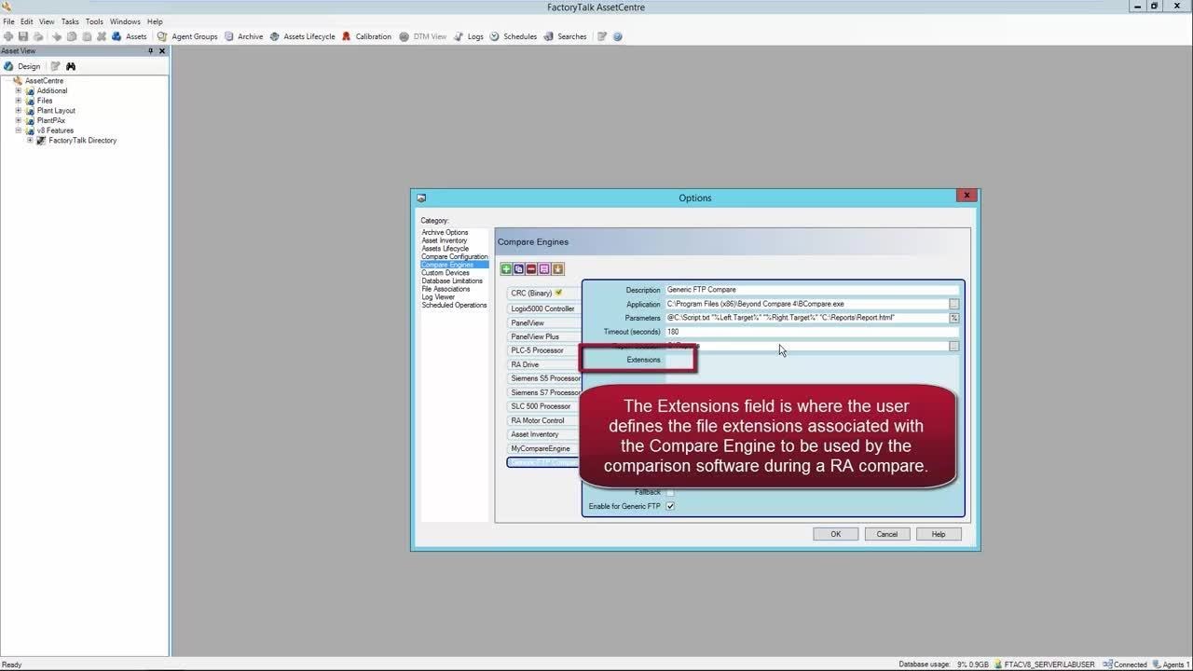Open the File menu
1193x671 pixels.
click(x=8, y=21)
